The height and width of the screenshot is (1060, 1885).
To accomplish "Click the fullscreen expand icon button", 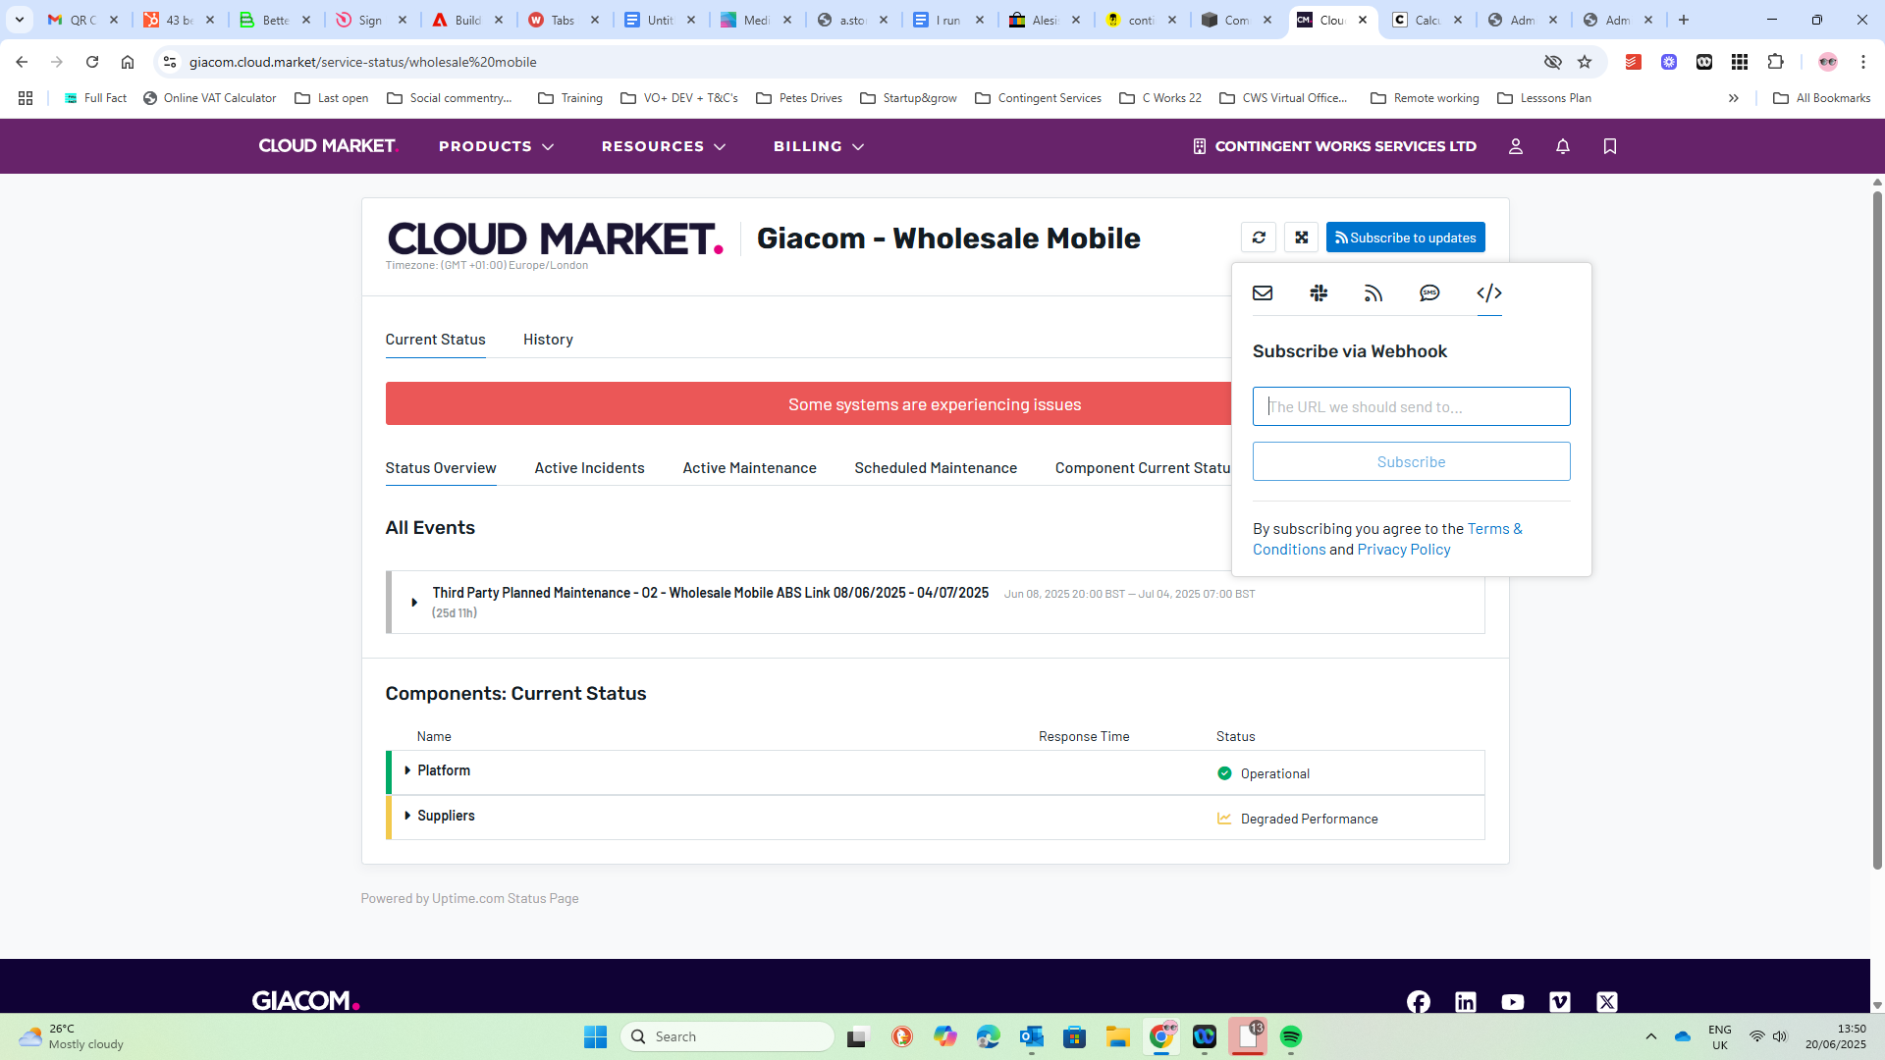I will pyautogui.click(x=1301, y=238).
